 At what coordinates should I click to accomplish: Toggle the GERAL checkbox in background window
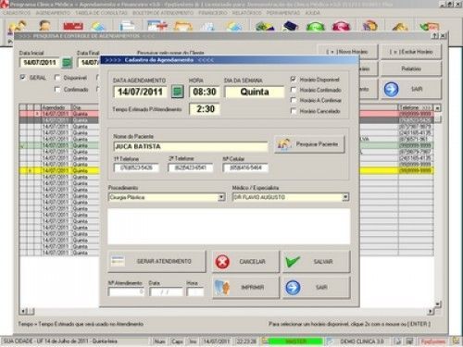click(x=22, y=77)
